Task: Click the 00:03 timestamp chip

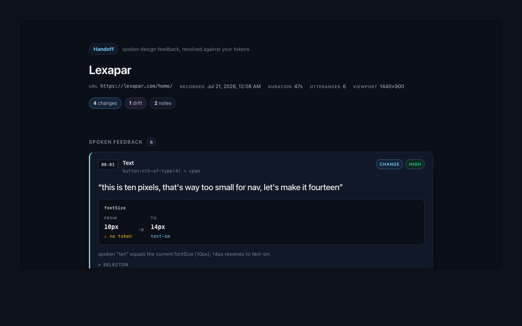Action: pos(108,165)
